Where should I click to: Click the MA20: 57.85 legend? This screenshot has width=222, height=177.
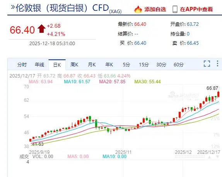[x=112, y=82]
